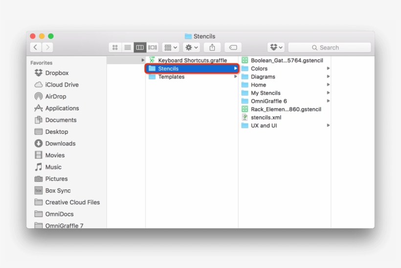Switch to icon view

pyautogui.click(x=115, y=48)
